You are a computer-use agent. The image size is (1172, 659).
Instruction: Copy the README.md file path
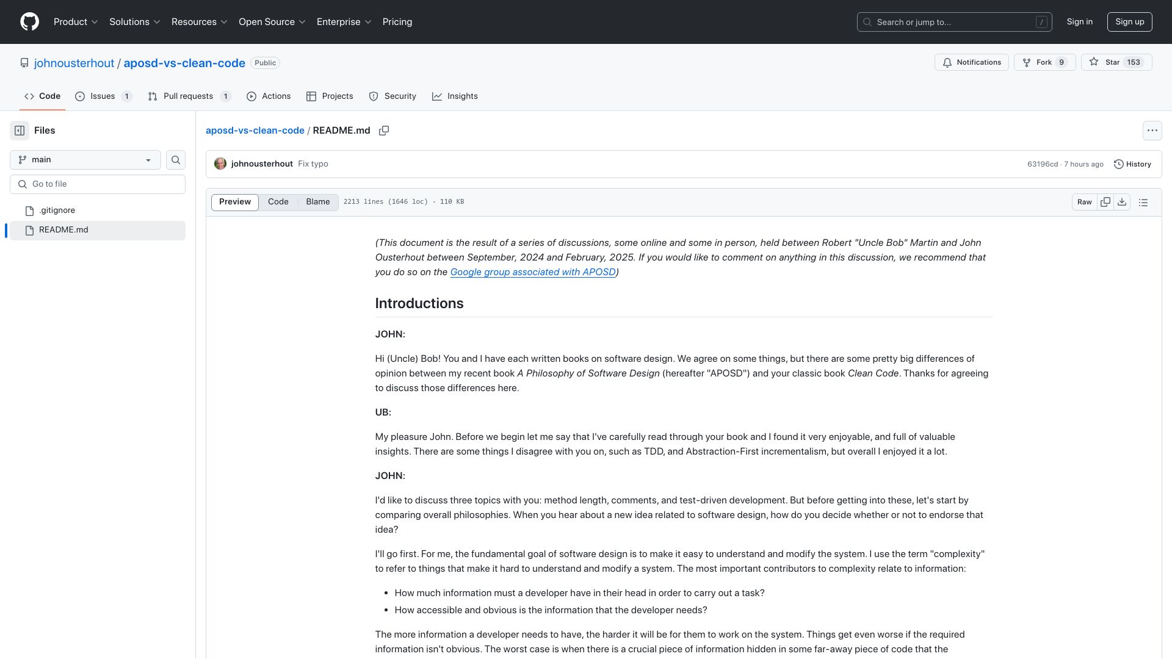384,131
